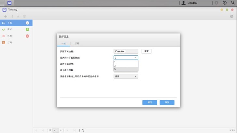Open the dashboard widget icon in the top bar

(225, 3)
